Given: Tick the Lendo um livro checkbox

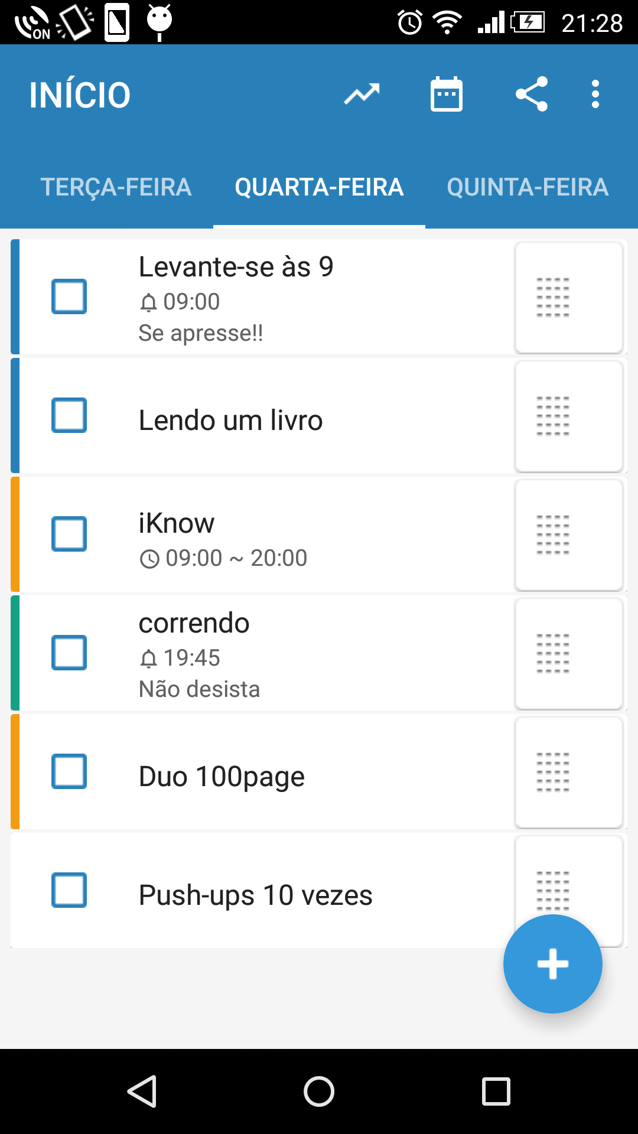Looking at the screenshot, I should click(69, 415).
